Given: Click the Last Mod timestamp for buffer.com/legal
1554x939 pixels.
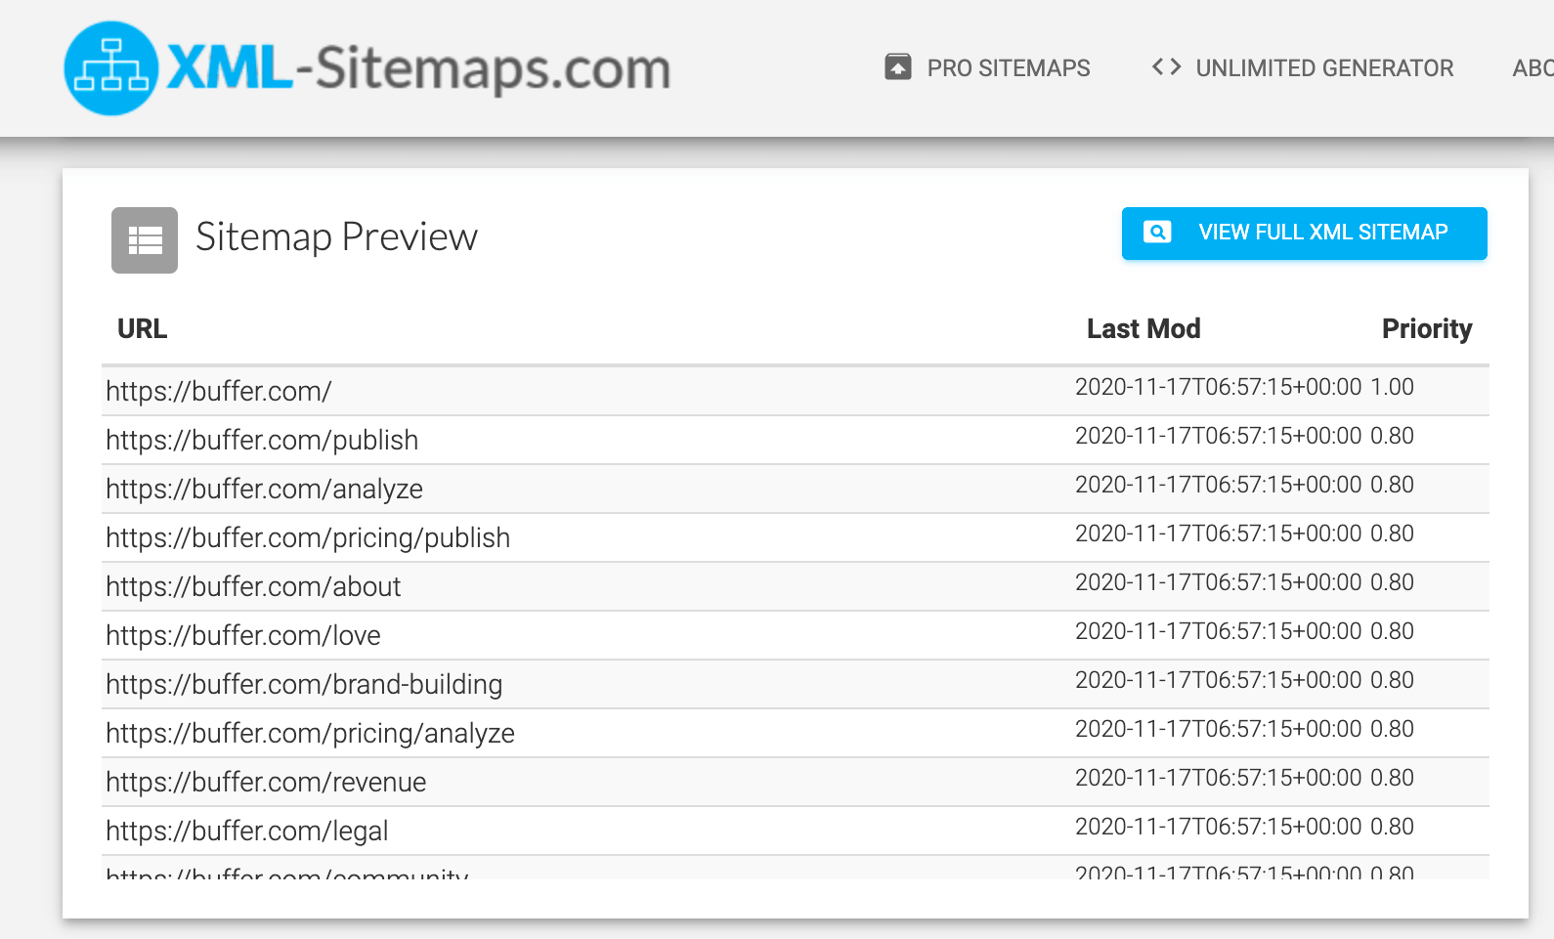Looking at the screenshot, I should [1219, 827].
